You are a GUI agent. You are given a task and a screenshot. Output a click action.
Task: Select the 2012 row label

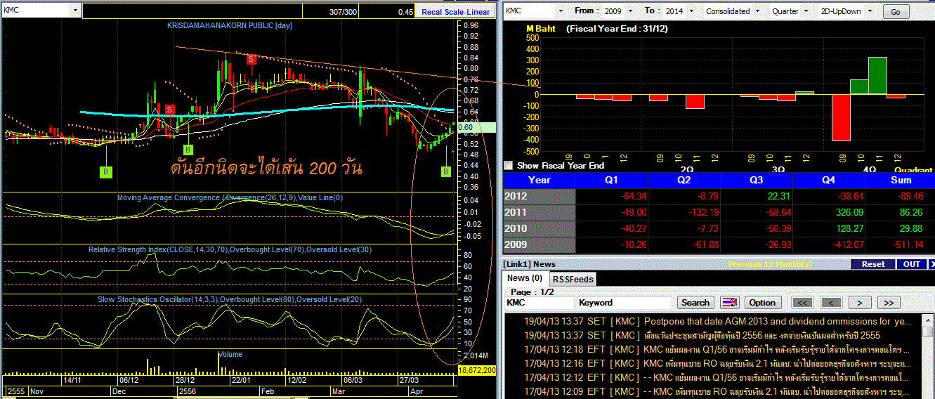(x=540, y=196)
